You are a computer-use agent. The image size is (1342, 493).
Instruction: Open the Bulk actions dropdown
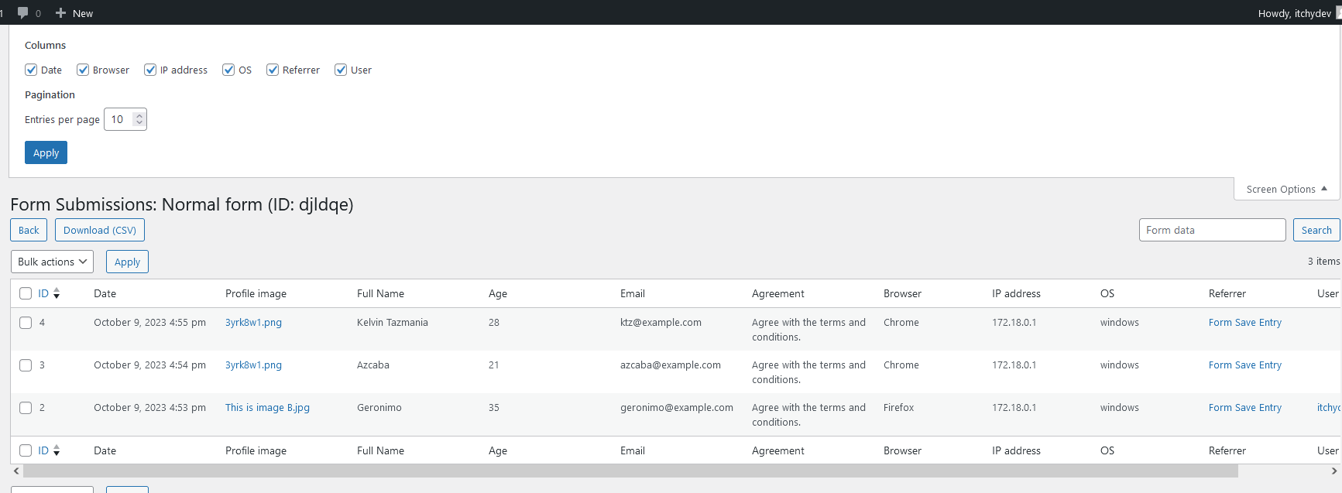52,262
